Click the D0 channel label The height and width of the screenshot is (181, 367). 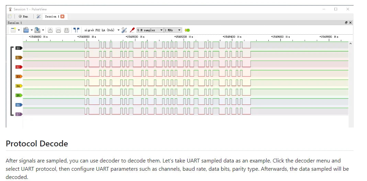[x=19, y=48]
